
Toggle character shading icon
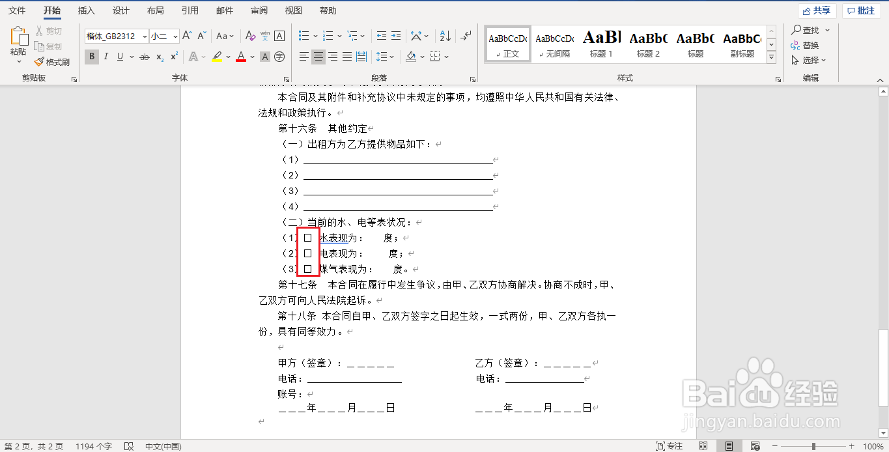pyautogui.click(x=265, y=57)
